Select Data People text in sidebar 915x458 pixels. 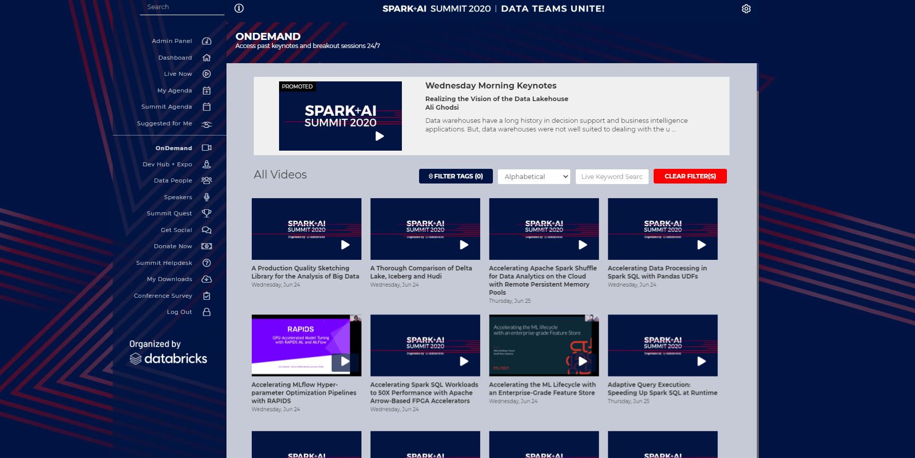coord(173,180)
